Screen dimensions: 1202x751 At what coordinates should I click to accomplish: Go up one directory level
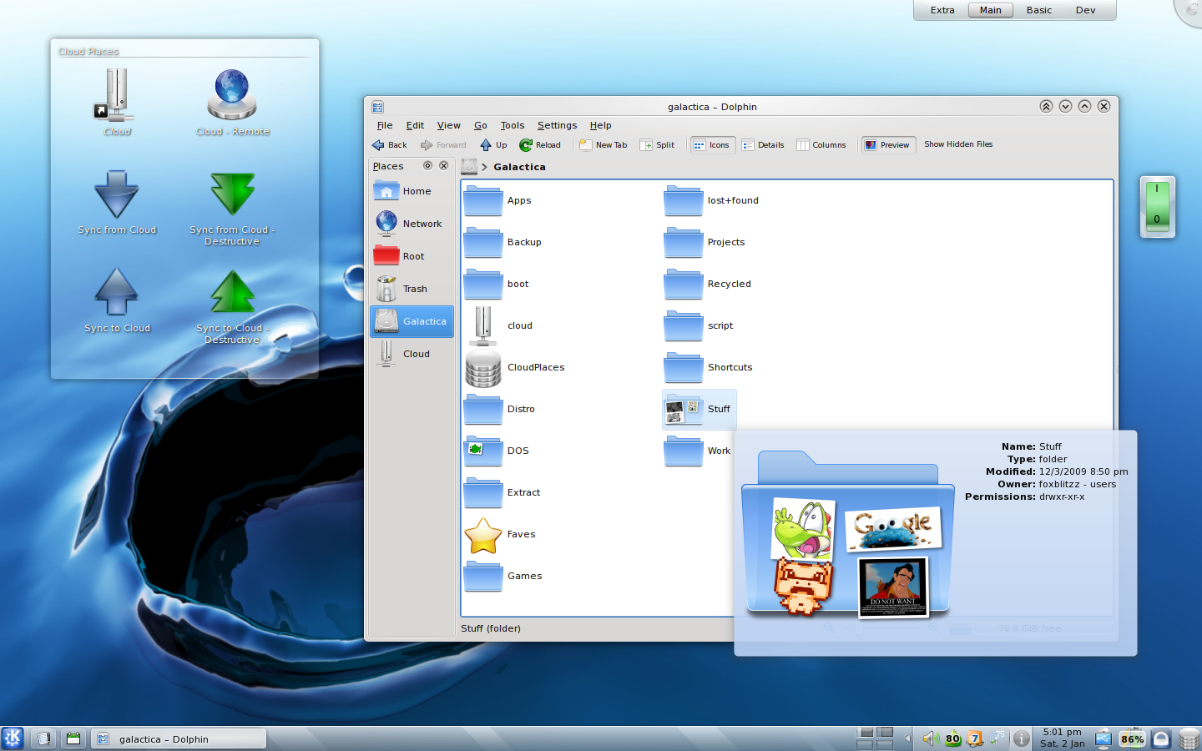(493, 145)
